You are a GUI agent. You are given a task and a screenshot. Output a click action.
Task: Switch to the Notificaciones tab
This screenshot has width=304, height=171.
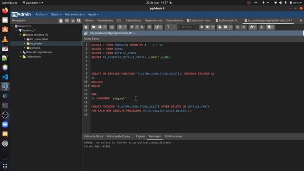pos(173,136)
